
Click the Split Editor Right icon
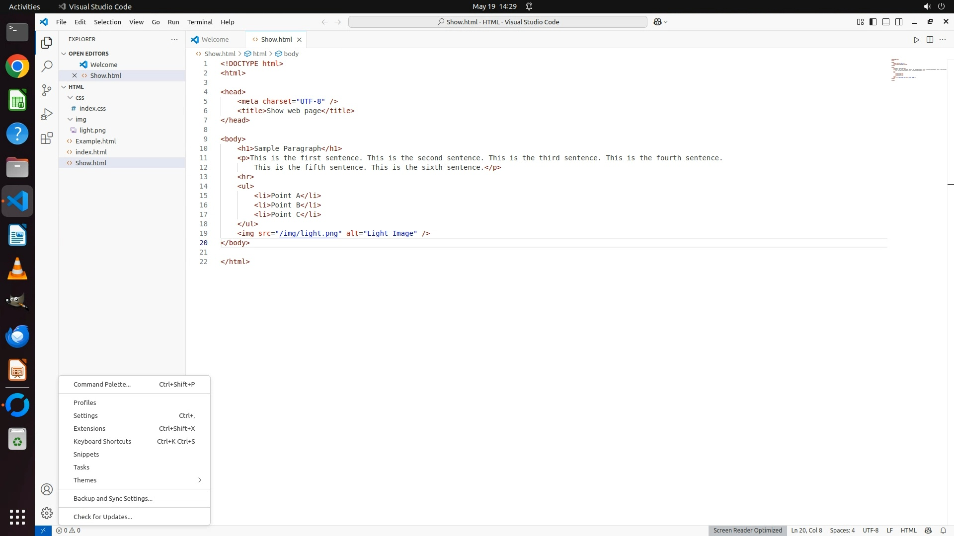click(930, 40)
